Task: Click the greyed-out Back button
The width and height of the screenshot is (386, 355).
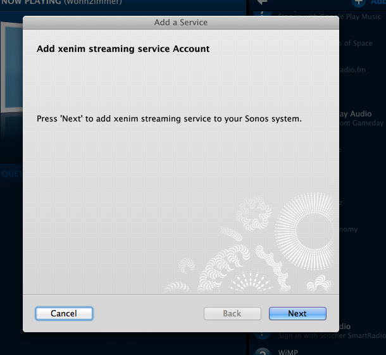Action: point(232,313)
